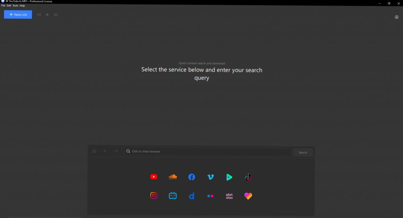The height and width of the screenshot is (218, 403).
Task: Skip to the next track
Action: pos(56,15)
